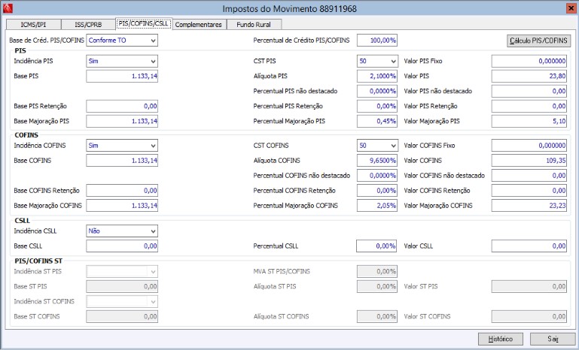The height and width of the screenshot is (350, 579).
Task: Select the Complementares tab
Action: [200, 25]
